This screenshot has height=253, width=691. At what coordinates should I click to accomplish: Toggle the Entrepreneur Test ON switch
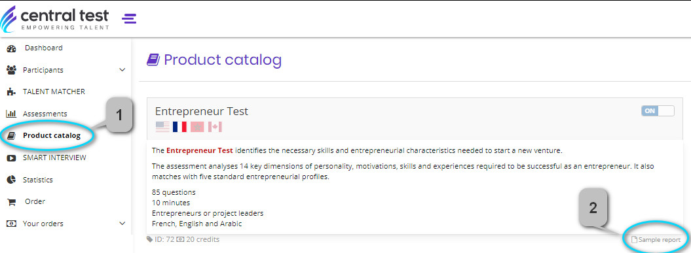coord(658,111)
